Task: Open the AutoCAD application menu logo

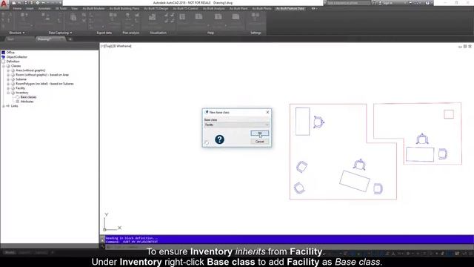Action: (x=4, y=4)
